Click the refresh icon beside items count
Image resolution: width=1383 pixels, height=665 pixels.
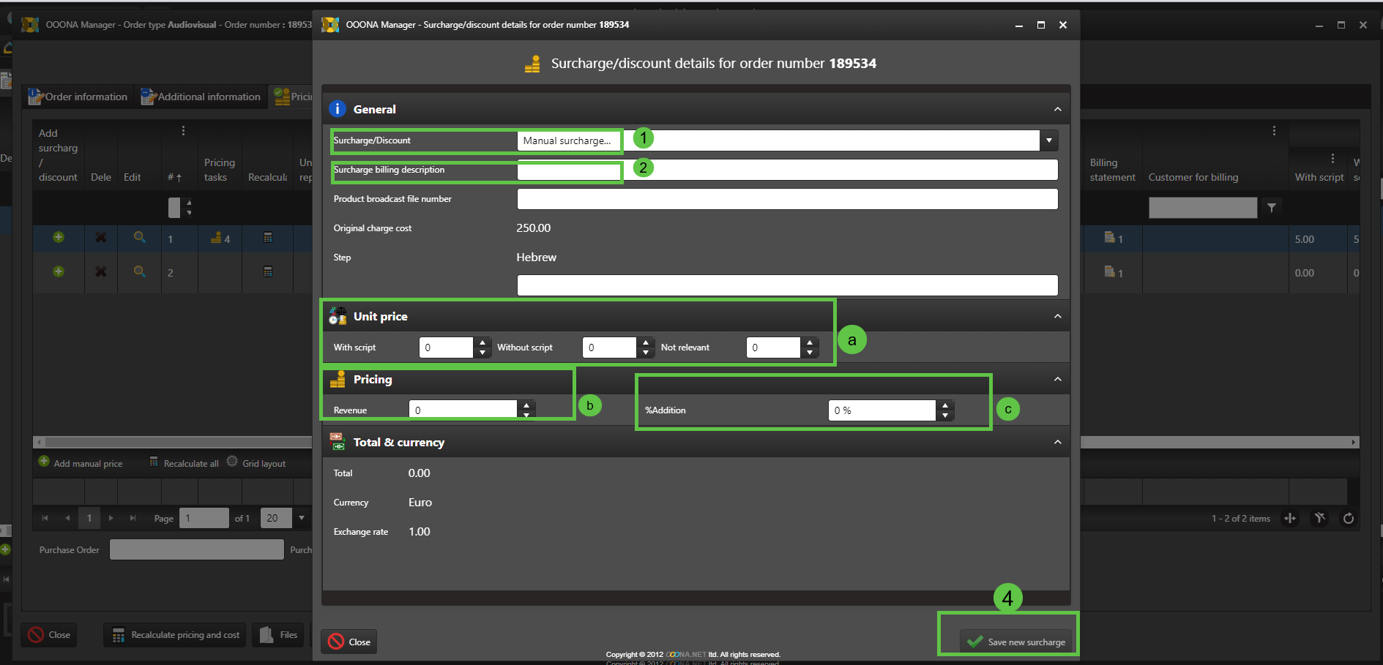click(1348, 519)
